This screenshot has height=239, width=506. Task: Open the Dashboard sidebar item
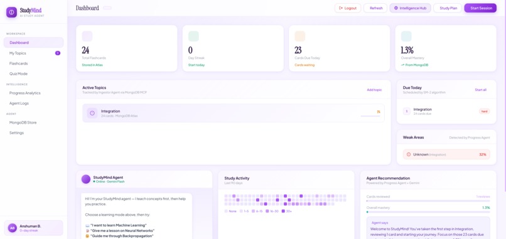point(33,43)
